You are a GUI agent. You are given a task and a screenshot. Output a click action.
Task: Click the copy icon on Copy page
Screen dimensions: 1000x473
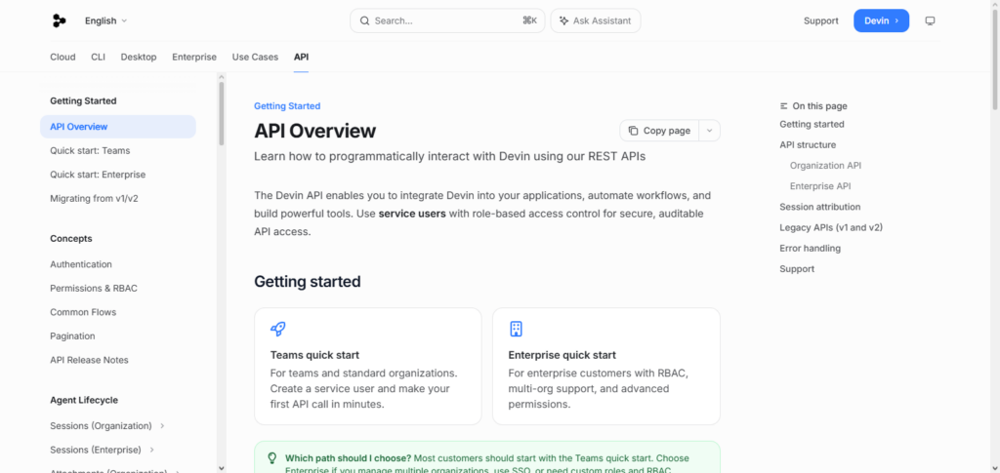point(633,131)
